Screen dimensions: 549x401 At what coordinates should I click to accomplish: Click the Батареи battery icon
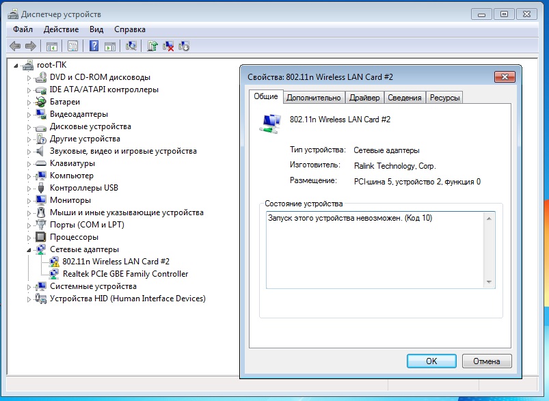(x=41, y=102)
